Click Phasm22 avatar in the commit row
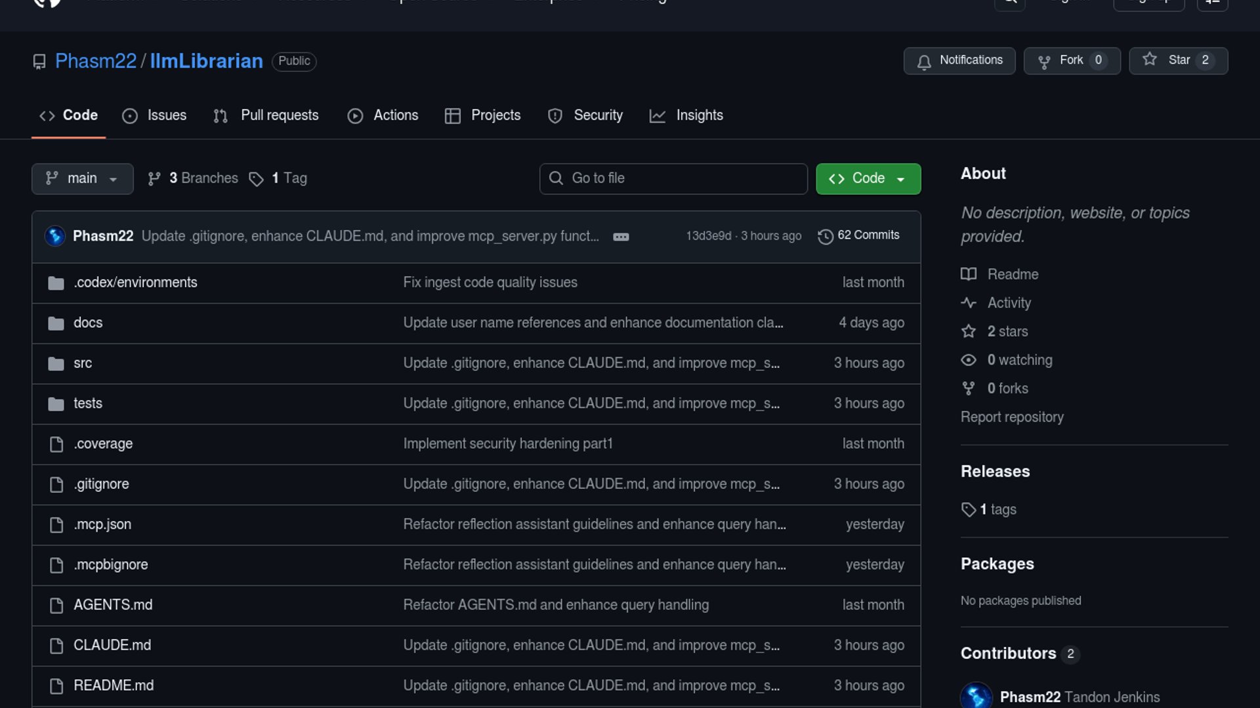The image size is (1260, 708). coord(55,236)
